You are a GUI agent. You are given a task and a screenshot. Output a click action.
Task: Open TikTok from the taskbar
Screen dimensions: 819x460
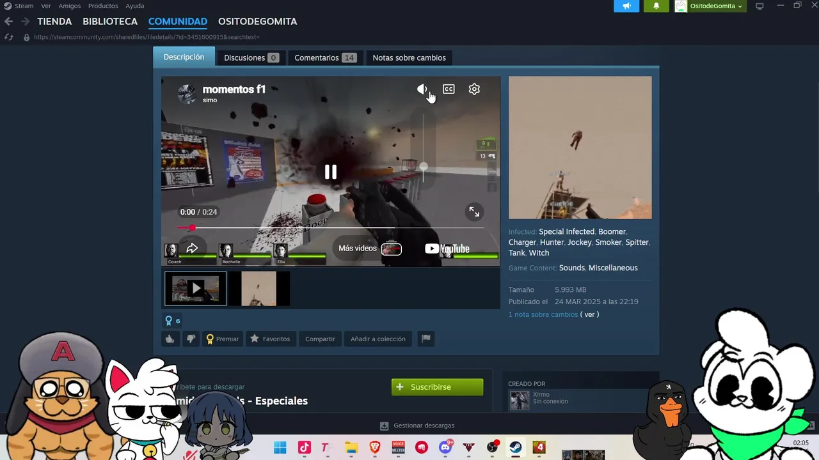[x=304, y=447]
